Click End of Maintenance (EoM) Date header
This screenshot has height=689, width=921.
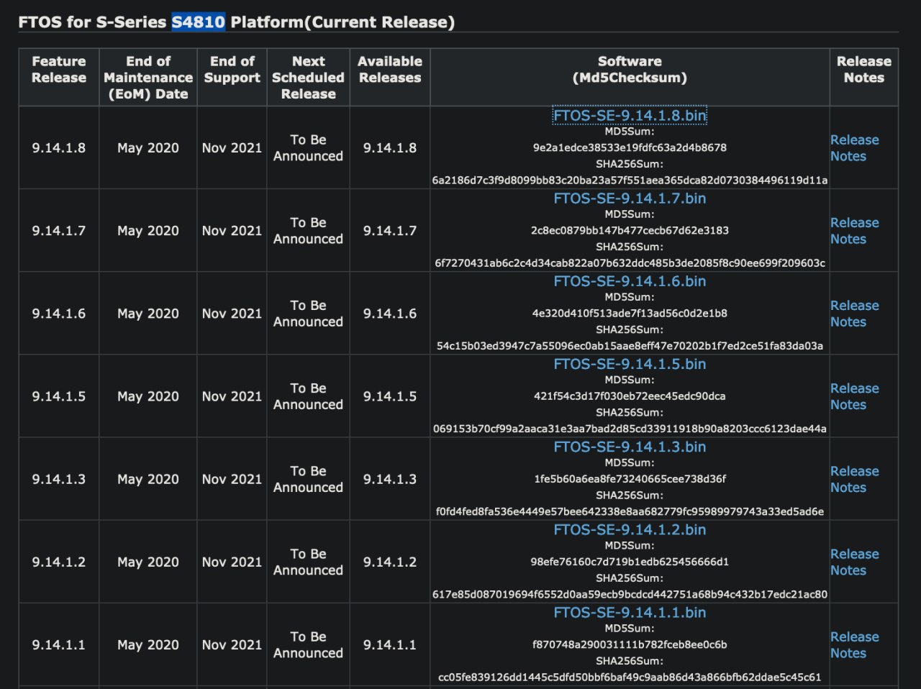point(148,78)
